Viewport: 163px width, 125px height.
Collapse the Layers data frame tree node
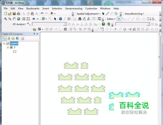coord(4,44)
